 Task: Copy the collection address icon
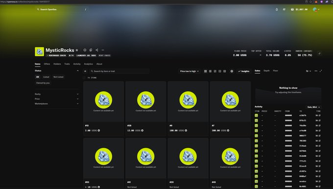(91, 50)
